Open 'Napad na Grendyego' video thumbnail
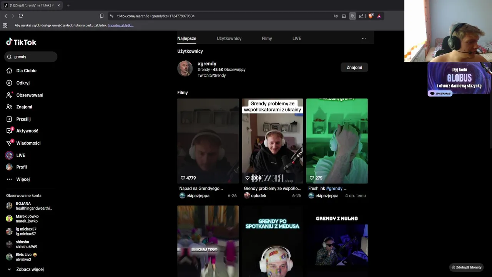492x277 pixels. (x=208, y=141)
